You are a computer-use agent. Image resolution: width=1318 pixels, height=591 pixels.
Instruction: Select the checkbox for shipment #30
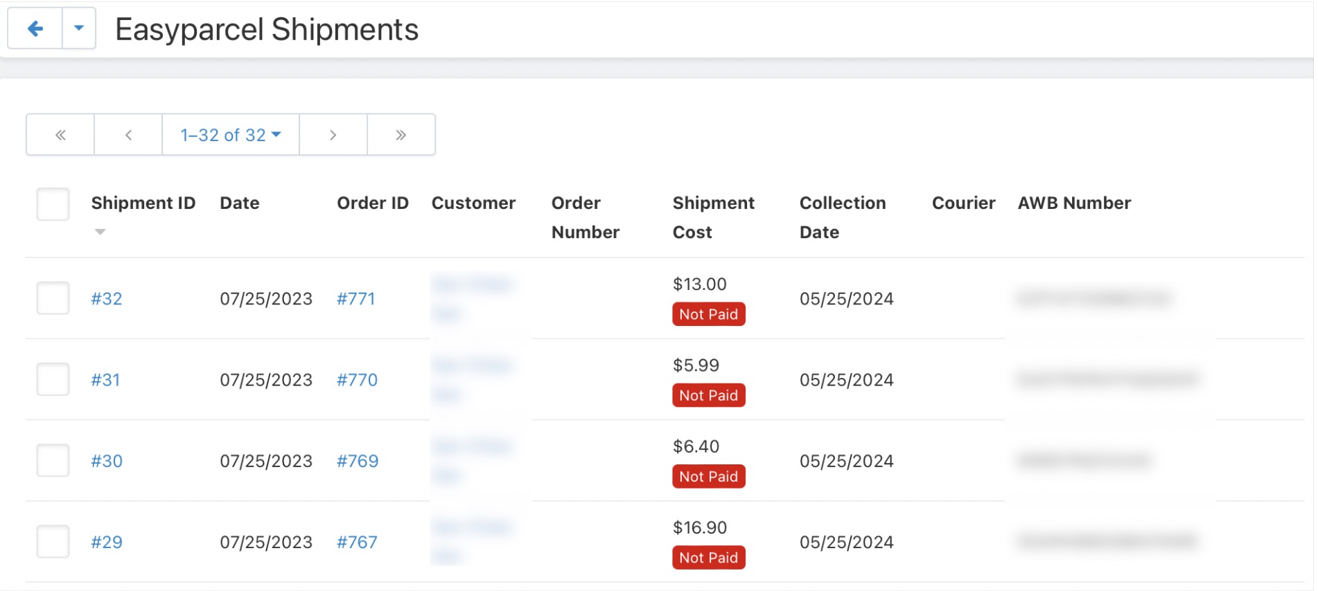[53, 461]
